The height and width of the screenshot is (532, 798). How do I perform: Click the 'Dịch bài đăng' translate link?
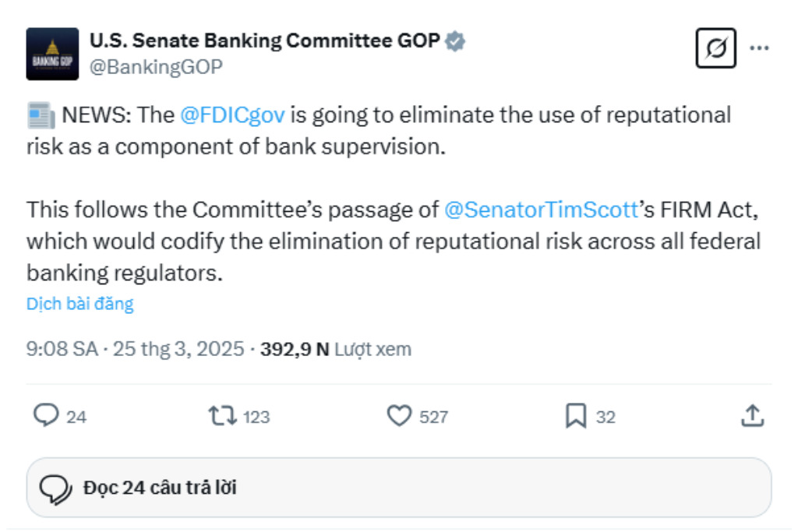click(x=80, y=304)
